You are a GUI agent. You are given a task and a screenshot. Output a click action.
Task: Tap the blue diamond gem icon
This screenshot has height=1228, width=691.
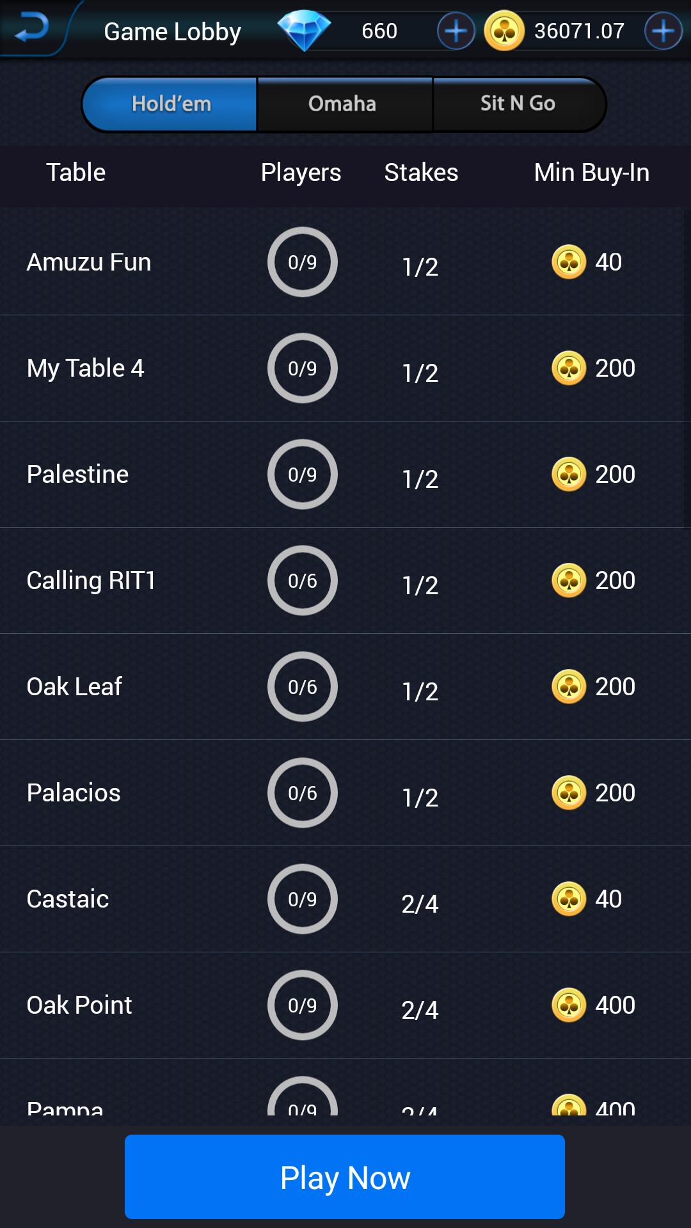[304, 30]
